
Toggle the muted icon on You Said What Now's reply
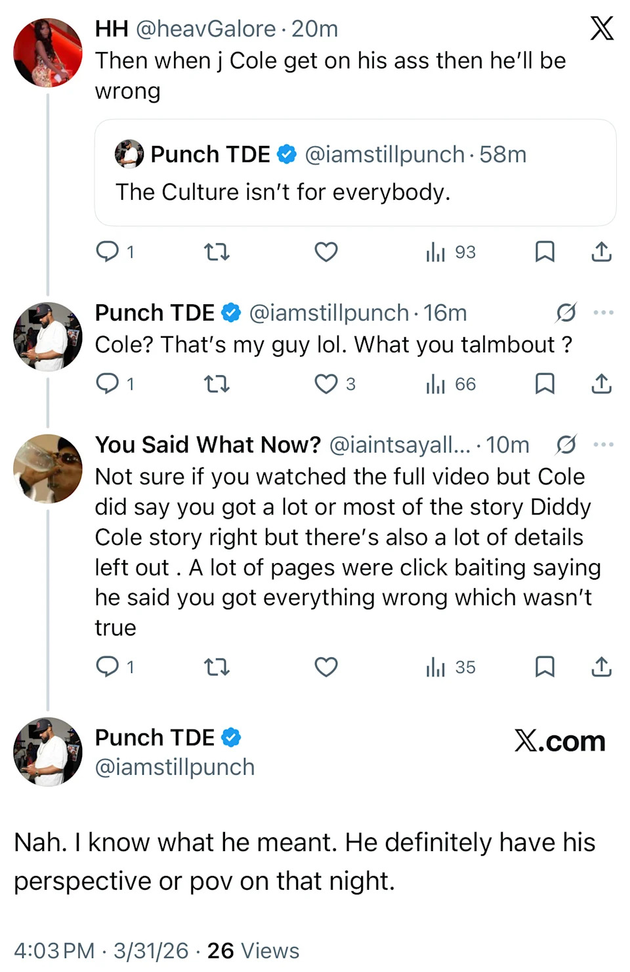tap(566, 445)
